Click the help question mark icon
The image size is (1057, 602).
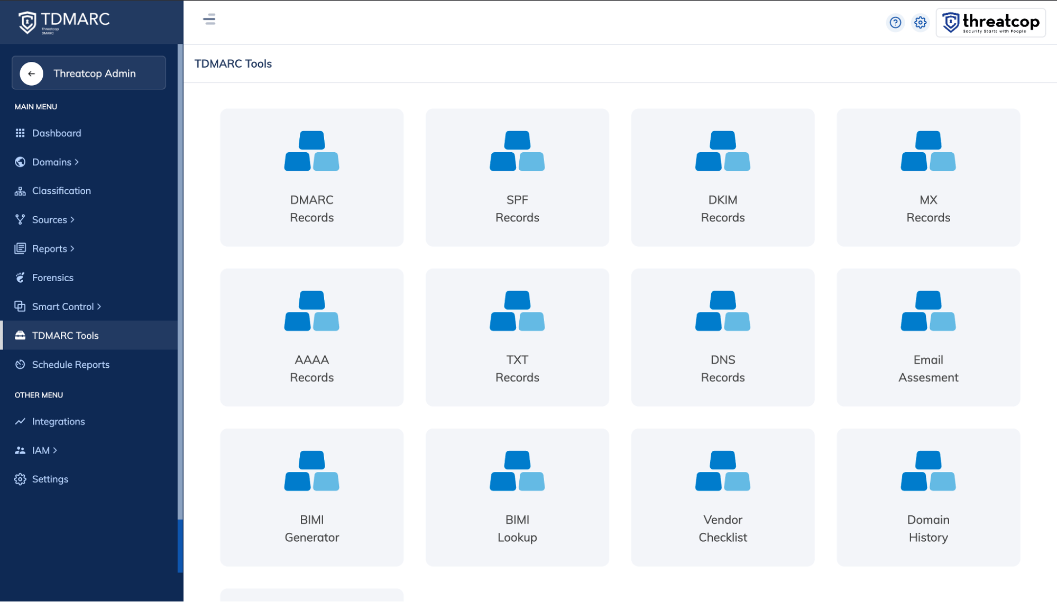(895, 23)
